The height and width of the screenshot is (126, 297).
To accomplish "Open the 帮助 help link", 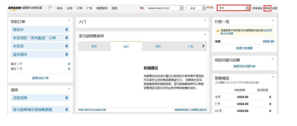I will coord(267,8).
